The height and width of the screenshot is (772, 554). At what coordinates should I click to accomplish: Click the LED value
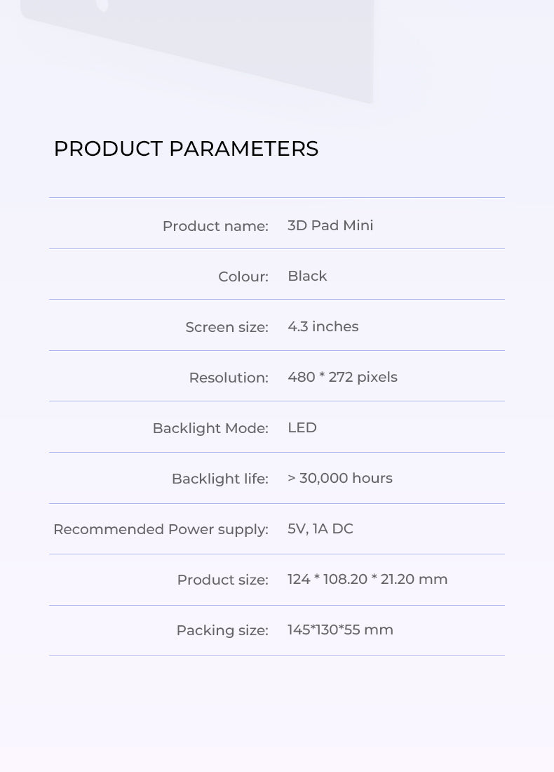click(x=302, y=427)
